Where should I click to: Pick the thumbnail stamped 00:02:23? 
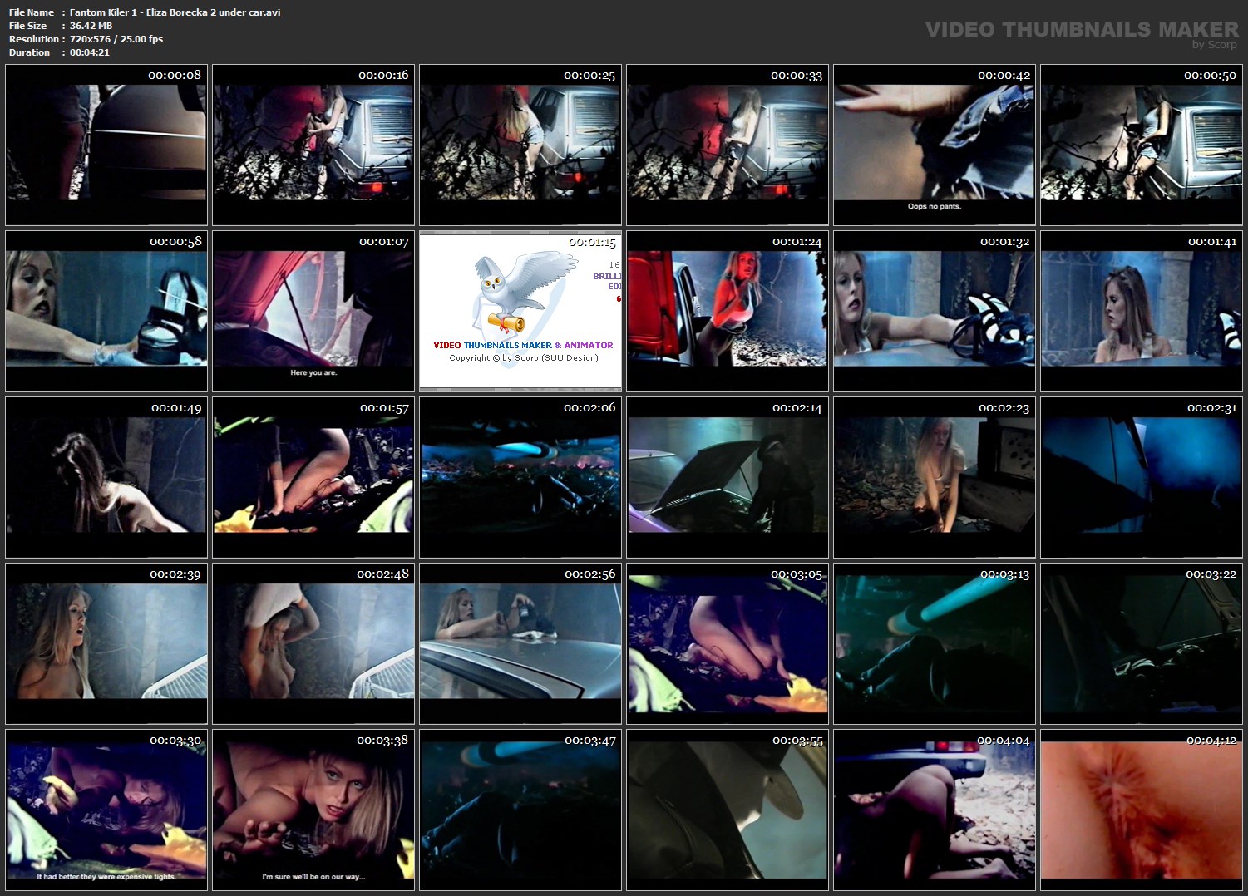(x=935, y=477)
